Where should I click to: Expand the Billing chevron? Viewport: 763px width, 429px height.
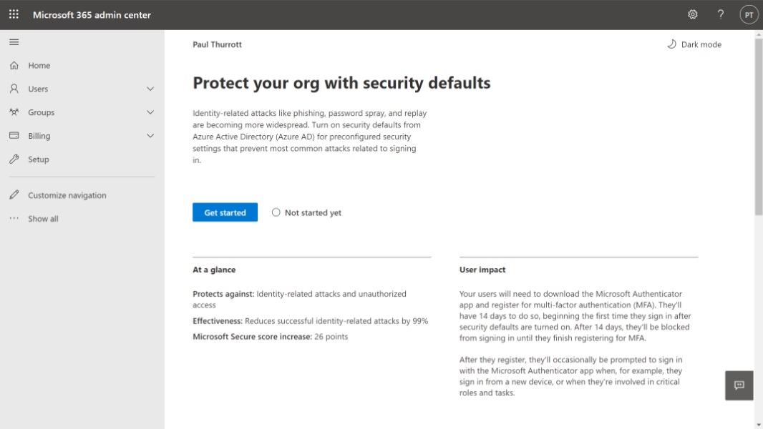tap(150, 136)
